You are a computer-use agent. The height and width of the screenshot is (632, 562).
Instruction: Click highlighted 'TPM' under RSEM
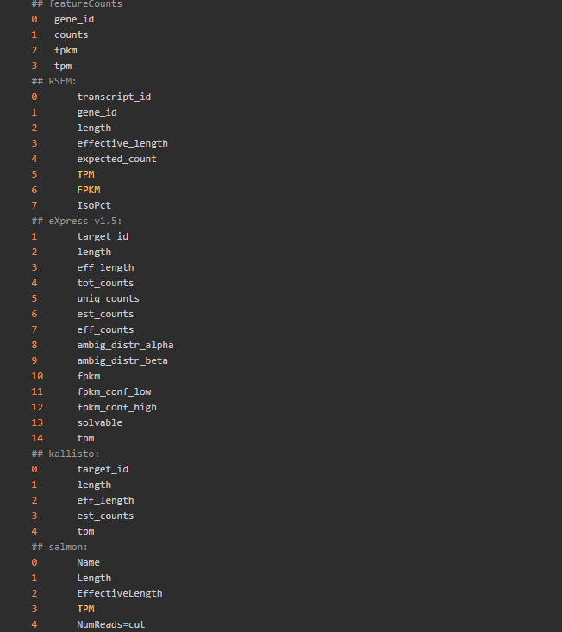click(x=86, y=174)
